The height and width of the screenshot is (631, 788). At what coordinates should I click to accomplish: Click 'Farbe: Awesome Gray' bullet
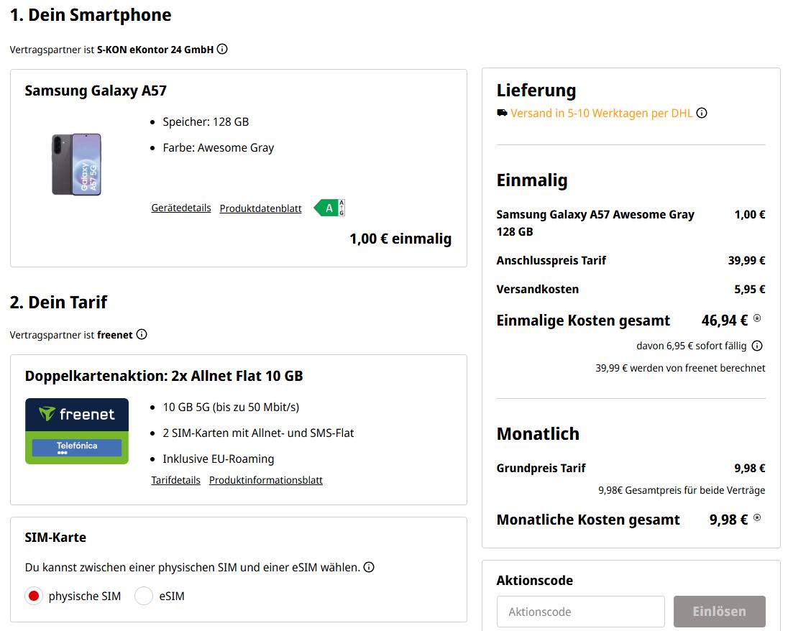[218, 148]
